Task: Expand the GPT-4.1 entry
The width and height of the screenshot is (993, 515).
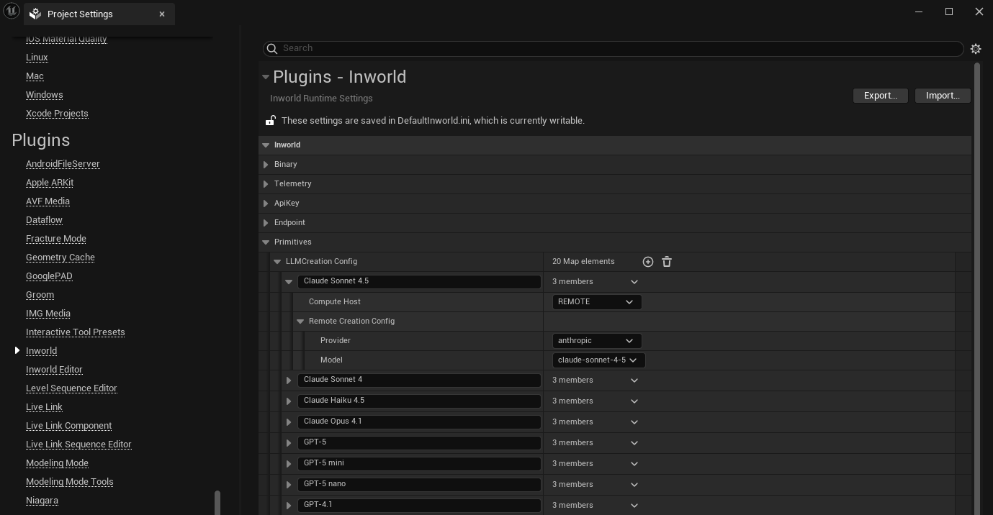Action: click(289, 505)
